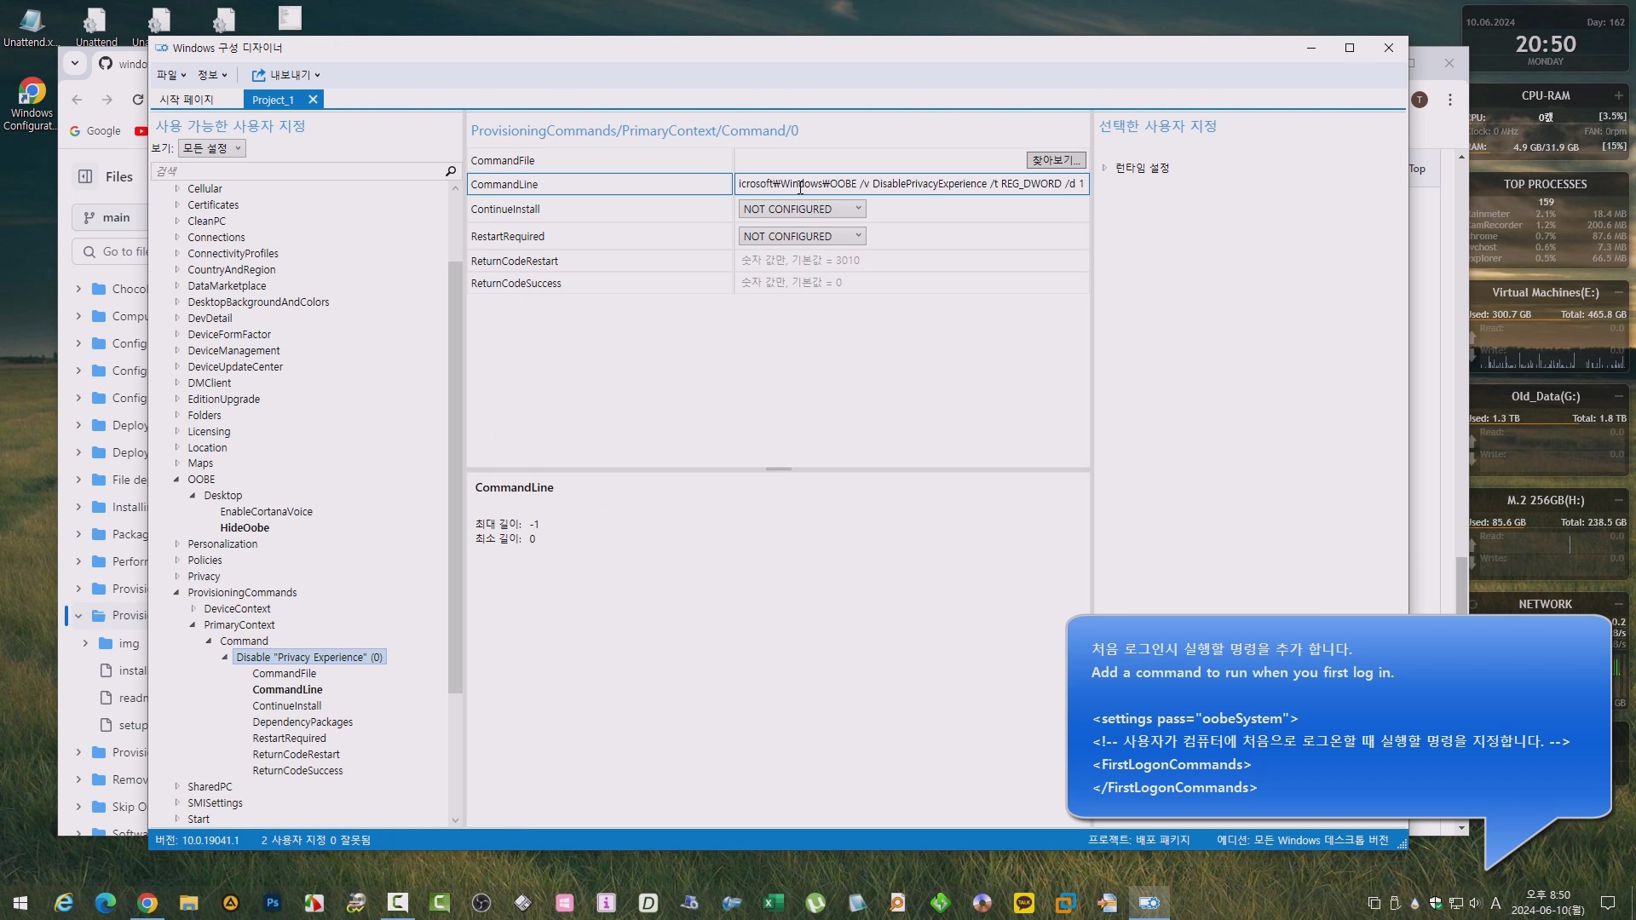Collapse the OOBE tree node
The height and width of the screenshot is (920, 1636).
(176, 480)
